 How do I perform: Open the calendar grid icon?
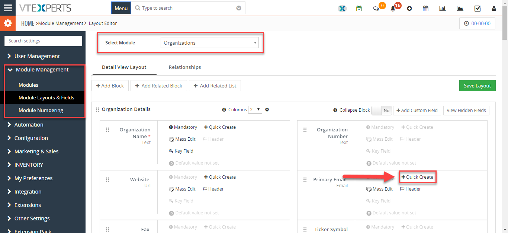click(x=426, y=8)
